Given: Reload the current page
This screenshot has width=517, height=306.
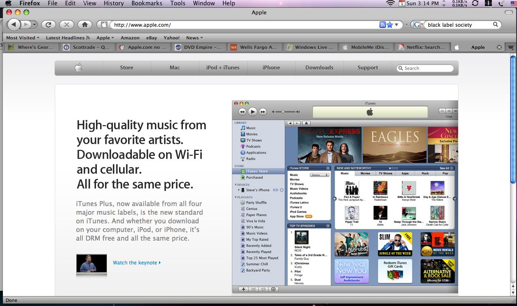Looking at the screenshot, I should click(48, 25).
